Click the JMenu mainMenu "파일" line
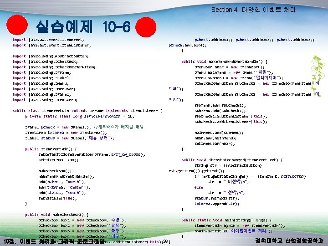Screen dimensions: 328x246 pos(234,72)
